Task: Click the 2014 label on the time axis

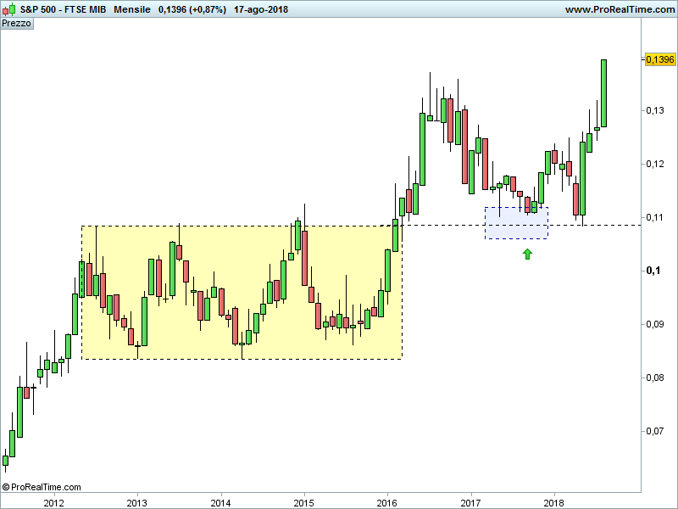Action: point(221,503)
